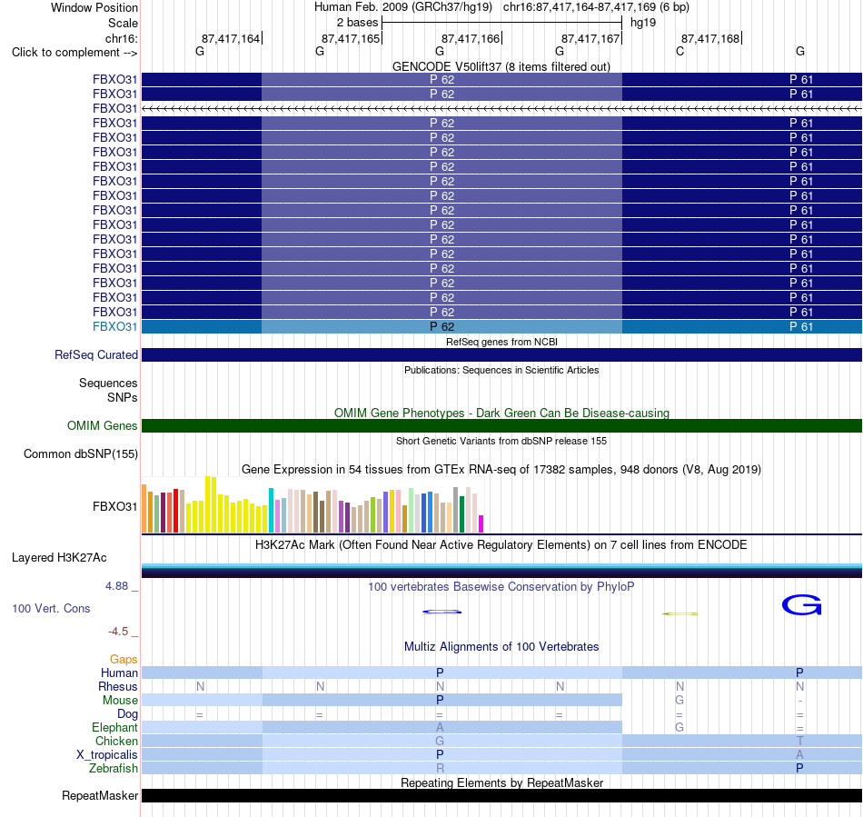This screenshot has width=863, height=817.
Task: Open '100 vertebrates Basewise Conservation by PhyloP'
Action: point(501,587)
